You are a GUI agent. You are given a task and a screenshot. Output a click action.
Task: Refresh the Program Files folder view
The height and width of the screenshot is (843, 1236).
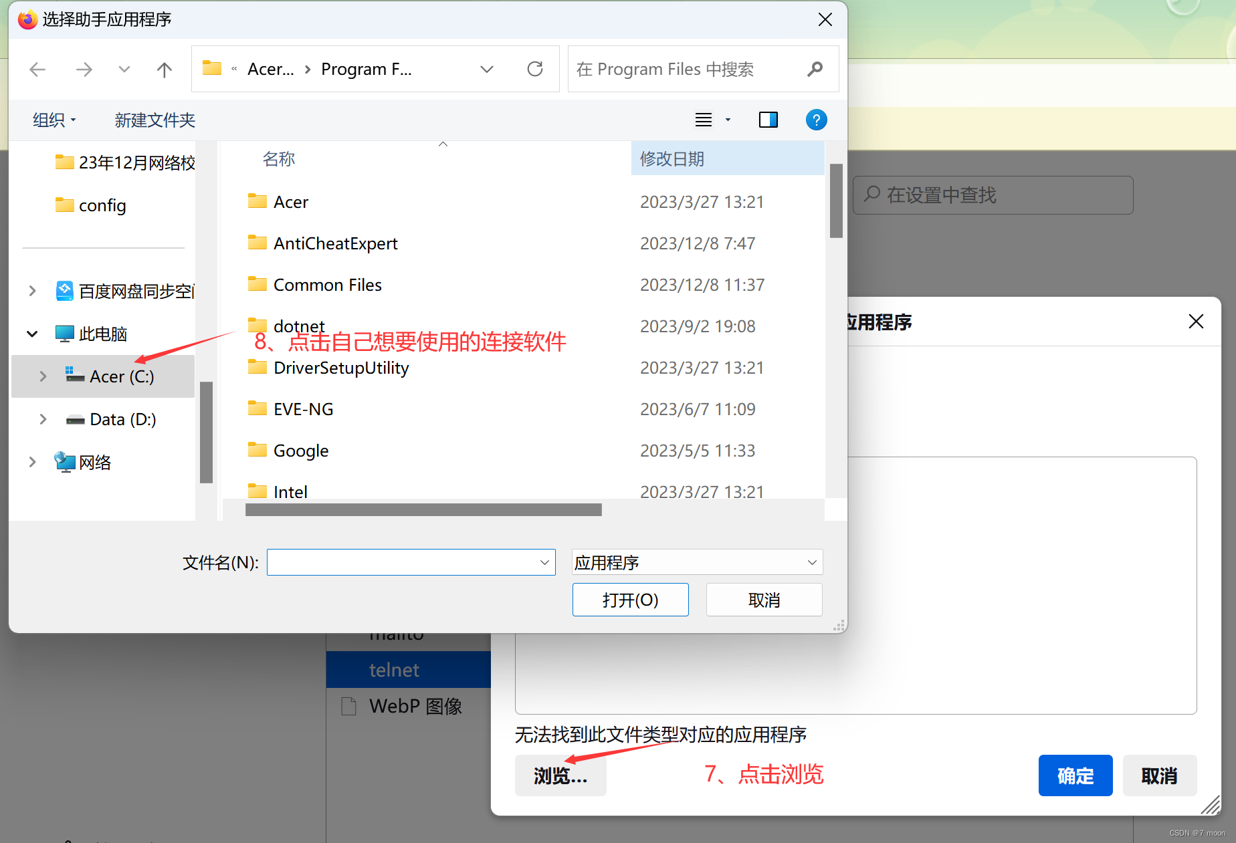pos(535,69)
